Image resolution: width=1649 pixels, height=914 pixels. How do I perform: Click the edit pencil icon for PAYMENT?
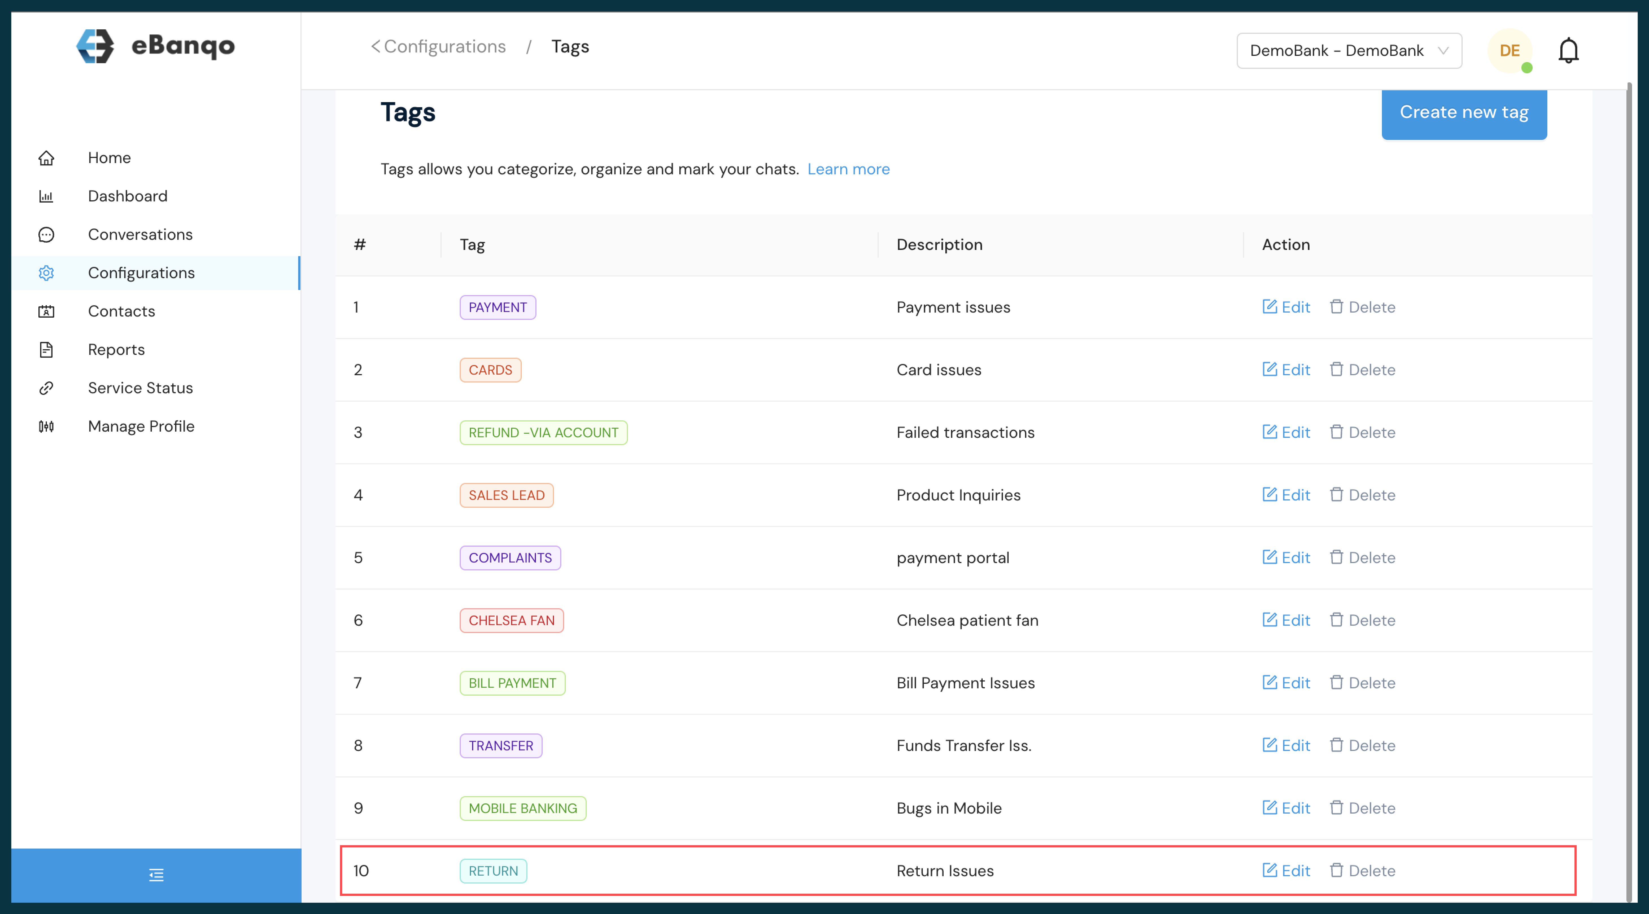[1270, 306]
